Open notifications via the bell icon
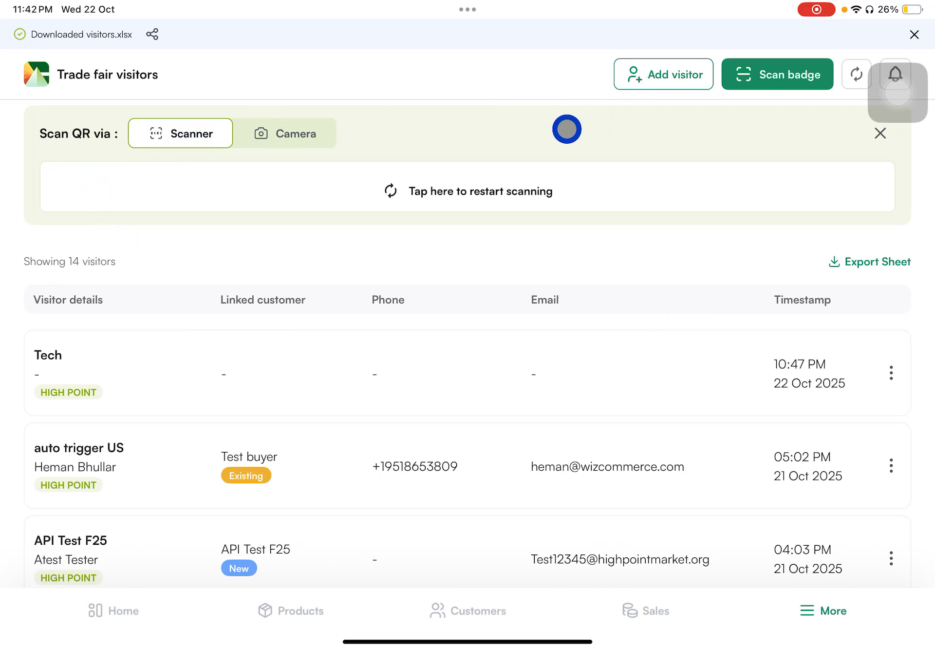 click(895, 74)
